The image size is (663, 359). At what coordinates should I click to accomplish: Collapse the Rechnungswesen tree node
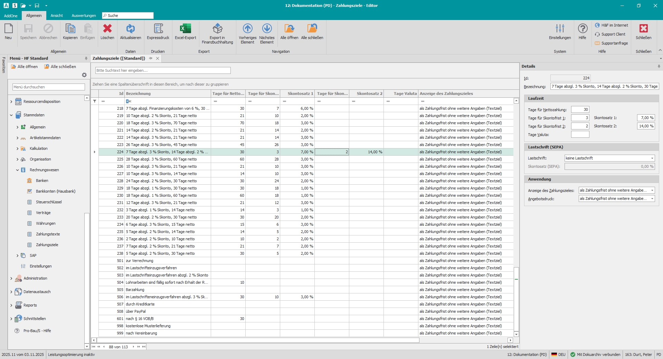coord(17,170)
